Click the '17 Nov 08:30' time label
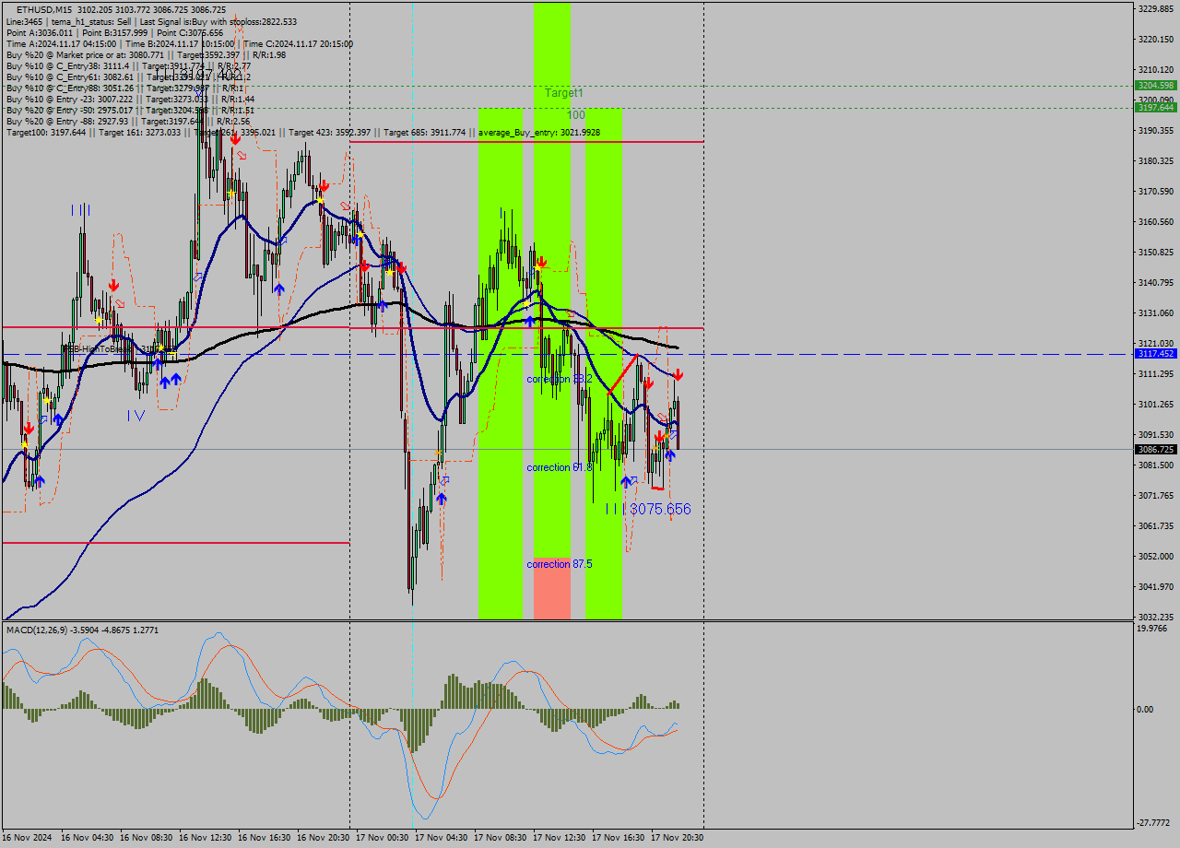This screenshot has height=848, width=1180. tap(501, 838)
